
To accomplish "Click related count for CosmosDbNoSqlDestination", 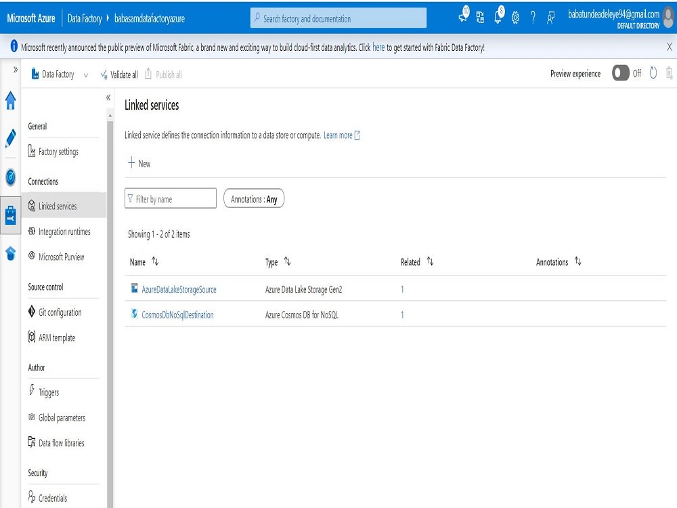I will coord(402,315).
